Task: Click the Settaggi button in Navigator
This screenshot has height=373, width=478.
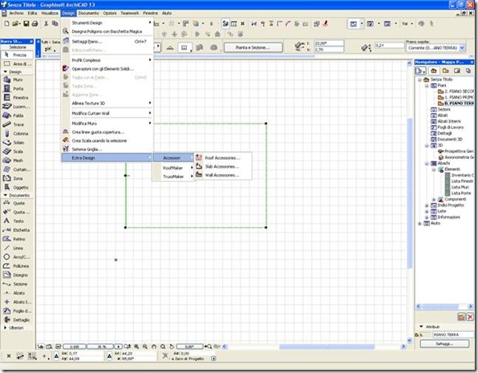Action: [444, 343]
